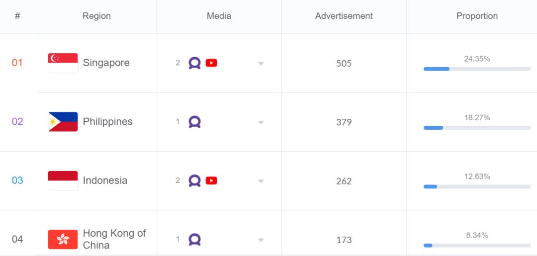Open the Philippines region name
Screen dimensions: 537x256
click(x=107, y=122)
